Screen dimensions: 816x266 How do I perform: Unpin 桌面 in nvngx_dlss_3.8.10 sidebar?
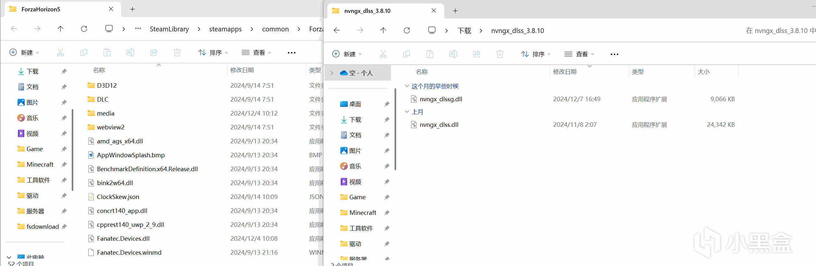coord(387,104)
